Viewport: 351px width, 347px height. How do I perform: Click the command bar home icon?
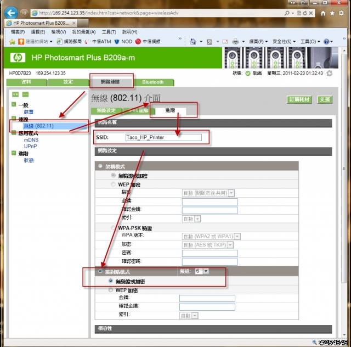pyautogui.click(x=193, y=42)
